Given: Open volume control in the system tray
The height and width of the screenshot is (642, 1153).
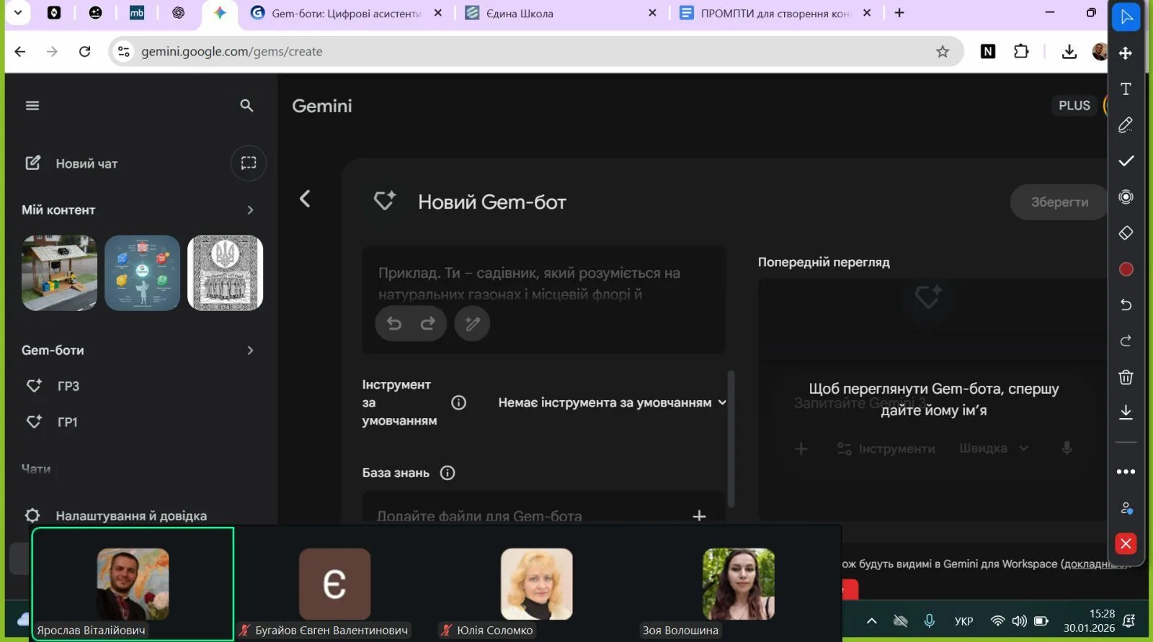Looking at the screenshot, I should (x=1019, y=621).
